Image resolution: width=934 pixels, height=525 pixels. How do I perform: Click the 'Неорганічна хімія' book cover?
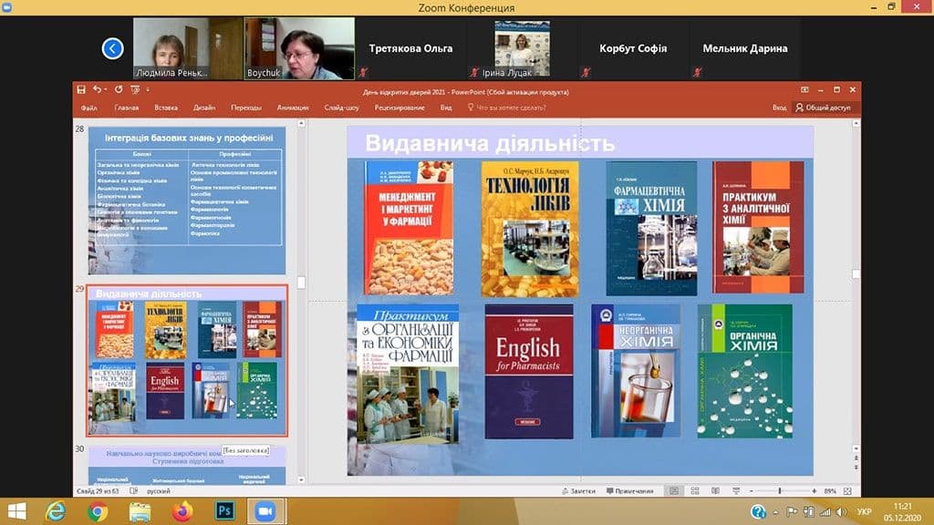pos(636,372)
